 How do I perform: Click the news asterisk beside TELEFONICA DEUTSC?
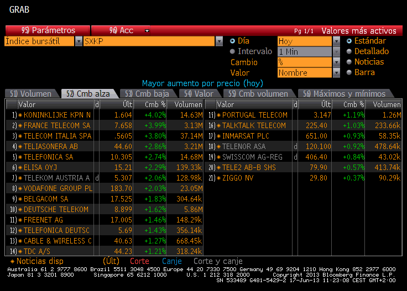coord(20,230)
